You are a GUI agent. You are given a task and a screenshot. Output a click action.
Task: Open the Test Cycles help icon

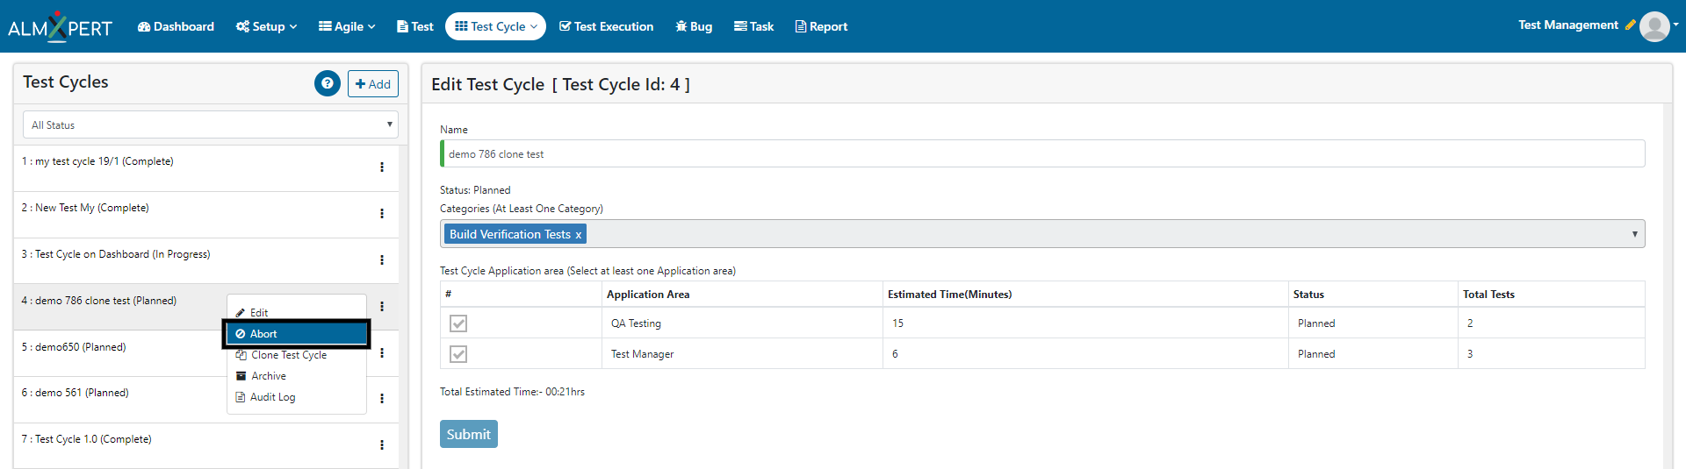(328, 83)
